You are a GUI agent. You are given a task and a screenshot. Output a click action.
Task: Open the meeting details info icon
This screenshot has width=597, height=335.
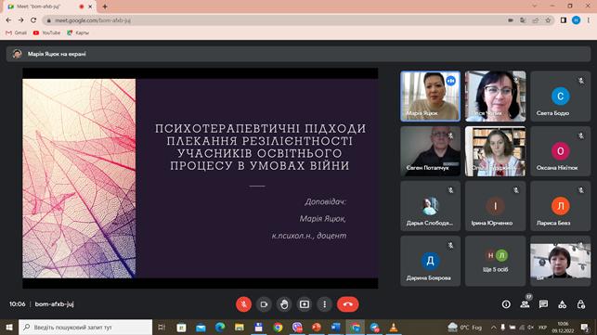point(506,304)
